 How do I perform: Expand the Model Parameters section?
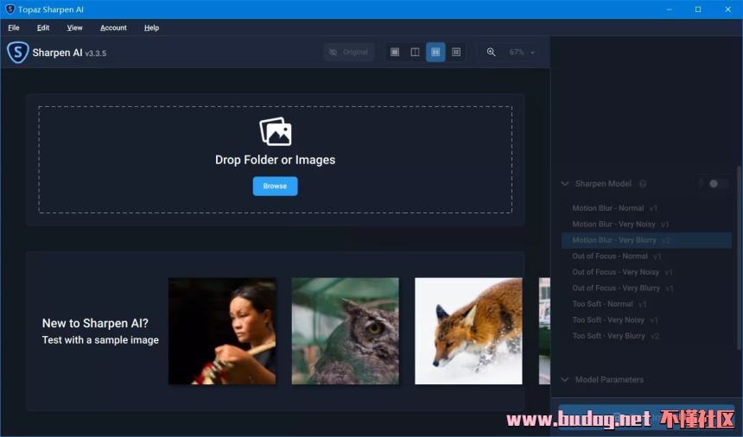tap(565, 380)
